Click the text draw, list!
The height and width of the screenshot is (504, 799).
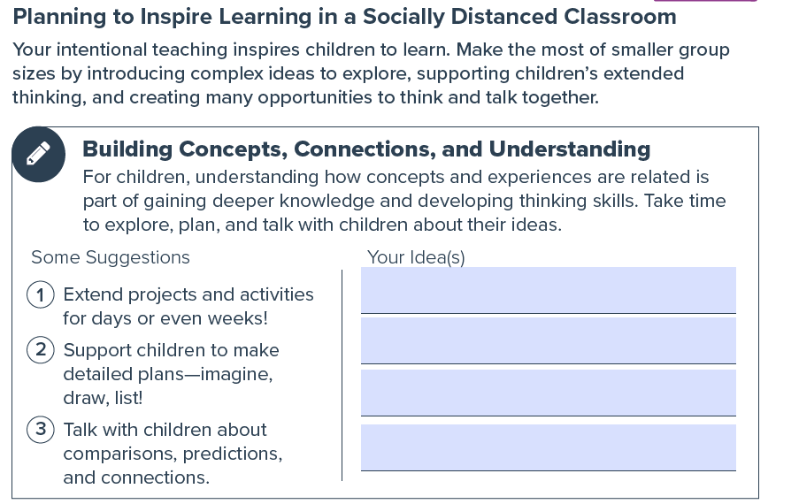[103, 398]
